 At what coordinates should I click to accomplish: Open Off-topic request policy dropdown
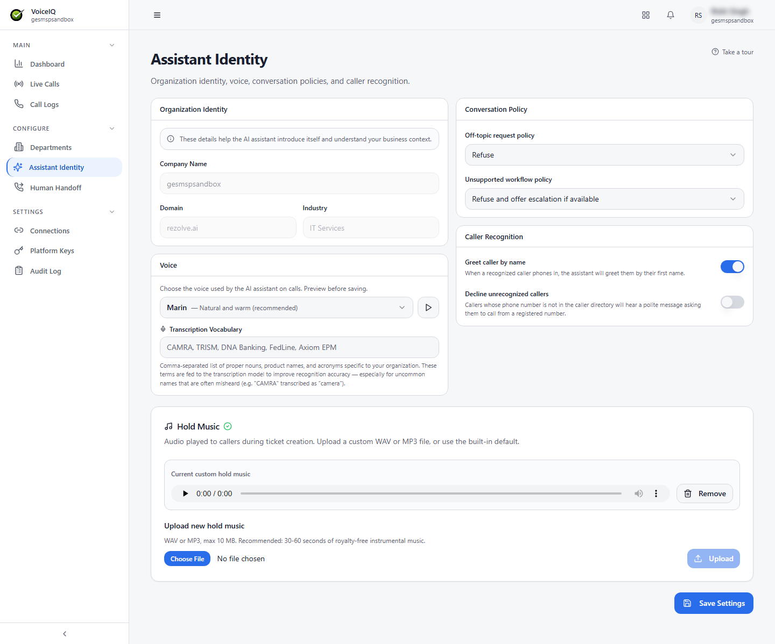coord(604,155)
